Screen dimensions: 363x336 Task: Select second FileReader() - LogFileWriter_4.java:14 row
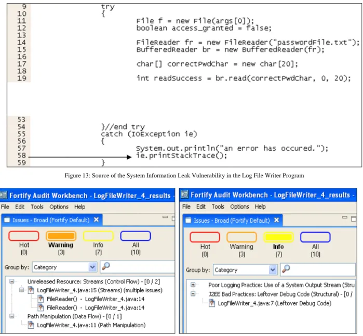pos(96,307)
